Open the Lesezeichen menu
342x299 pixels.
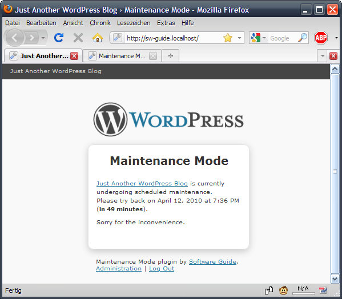(134, 23)
